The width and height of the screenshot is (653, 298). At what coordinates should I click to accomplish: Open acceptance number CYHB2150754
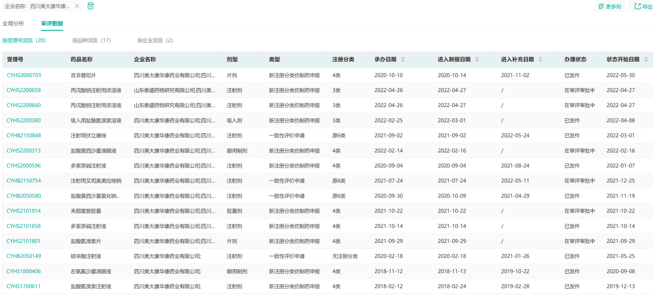pyautogui.click(x=24, y=181)
